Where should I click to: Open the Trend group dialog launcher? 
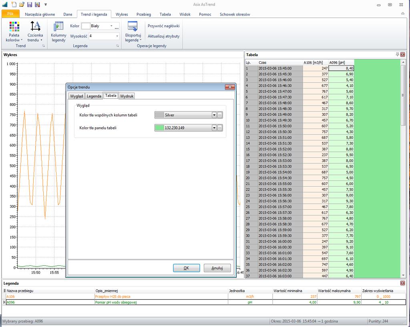(43, 46)
